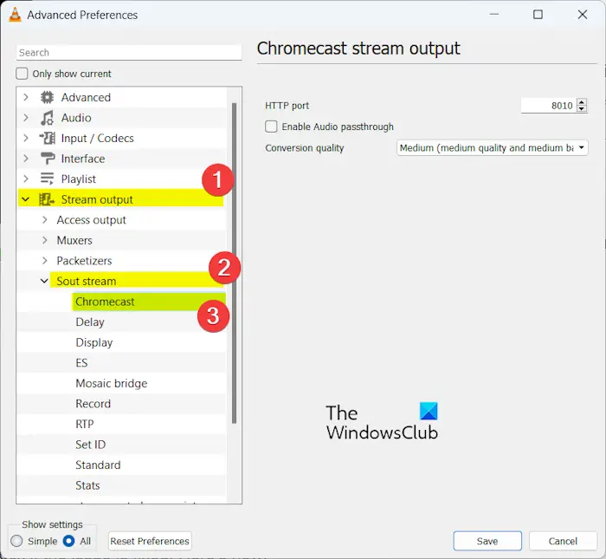
Task: Select the Interface label
Action: tap(83, 159)
